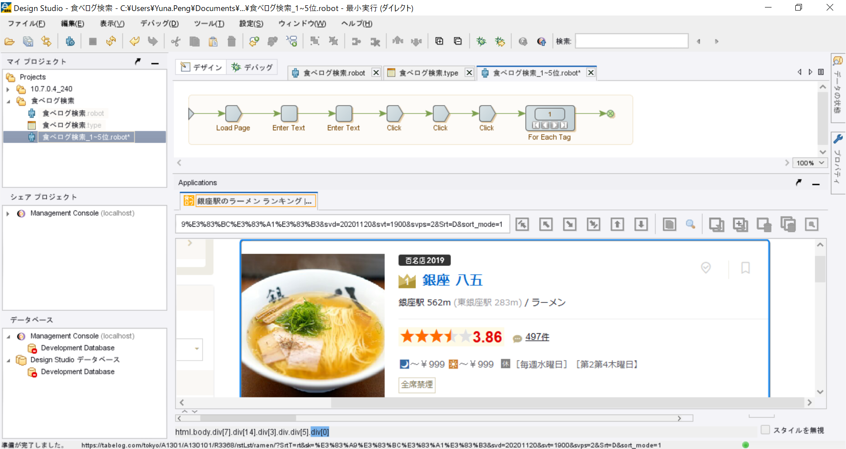This screenshot has height=449, width=846.
Task: Click the first green debug bug icon
Action: pos(481,41)
